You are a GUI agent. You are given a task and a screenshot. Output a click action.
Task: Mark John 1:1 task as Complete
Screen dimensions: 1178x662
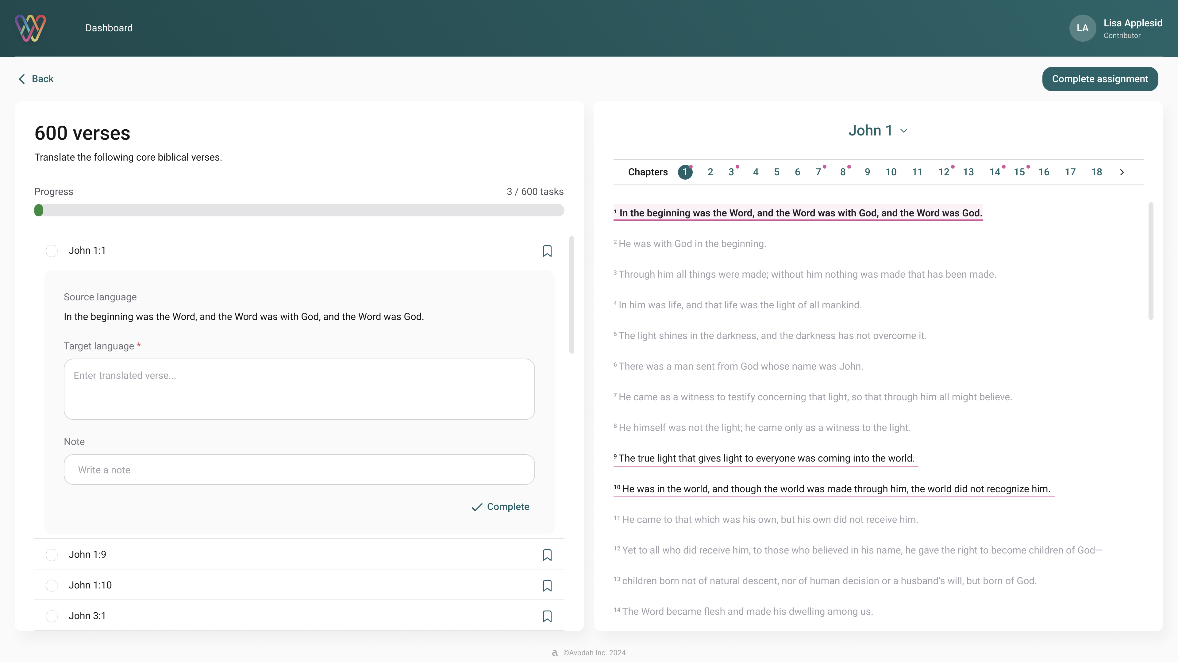tap(500, 507)
